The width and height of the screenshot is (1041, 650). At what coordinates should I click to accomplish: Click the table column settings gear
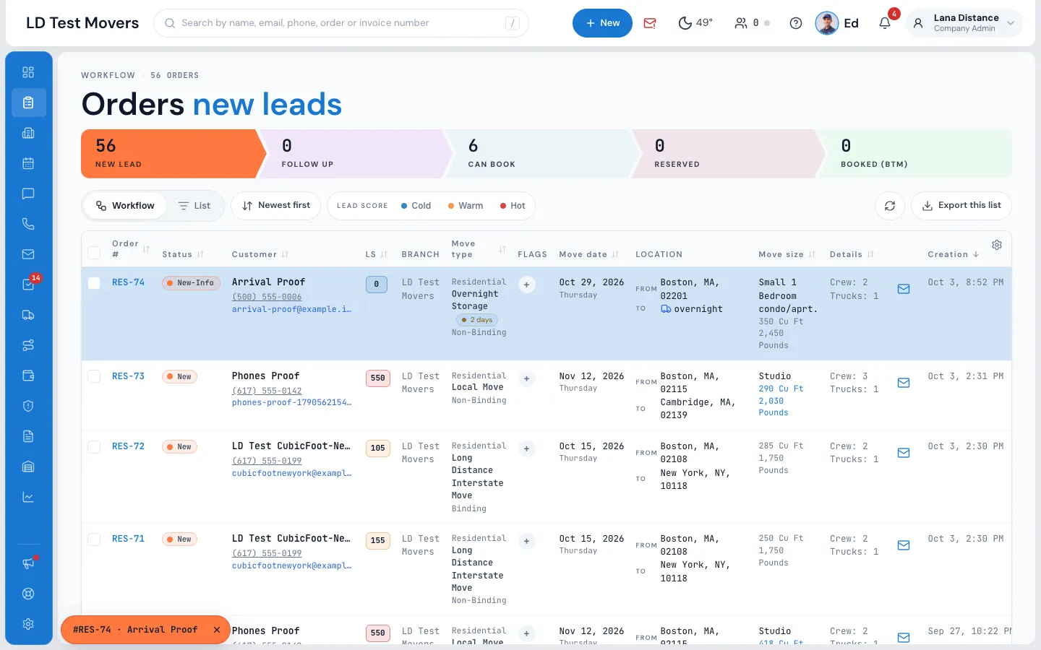tap(997, 245)
